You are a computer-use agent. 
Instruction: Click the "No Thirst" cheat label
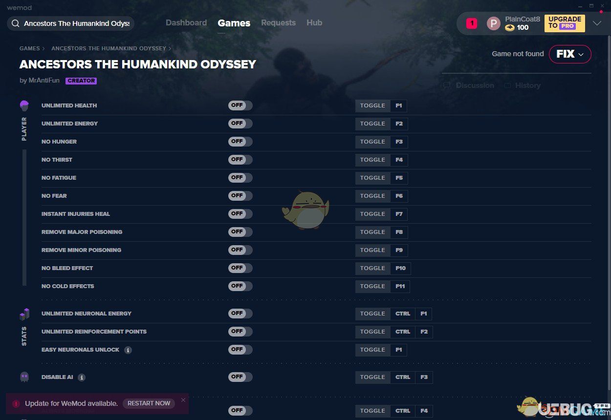pos(57,160)
